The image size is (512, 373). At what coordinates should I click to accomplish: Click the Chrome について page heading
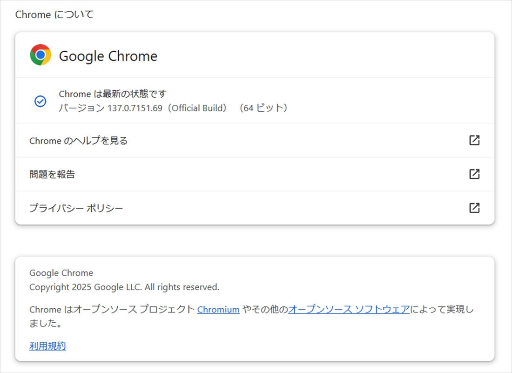coord(54,14)
